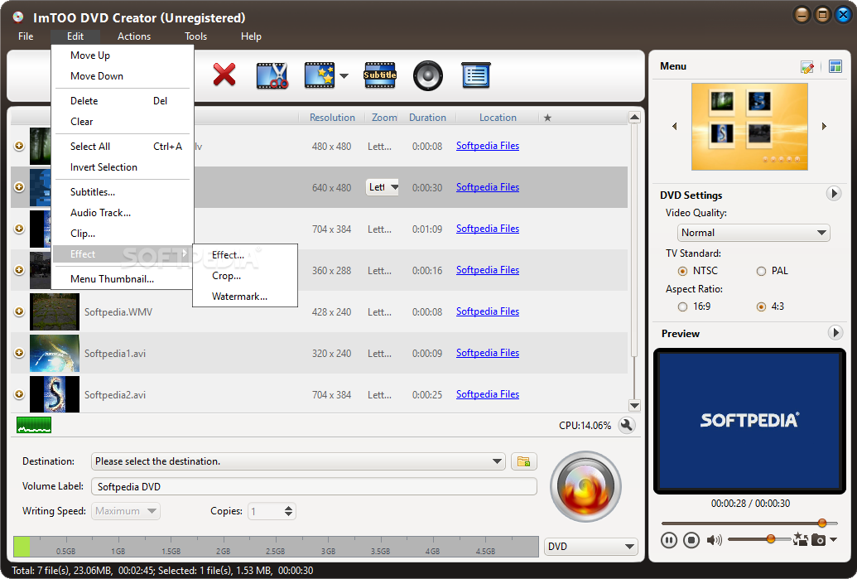
Task: Browse for destination folder
Action: point(523,461)
